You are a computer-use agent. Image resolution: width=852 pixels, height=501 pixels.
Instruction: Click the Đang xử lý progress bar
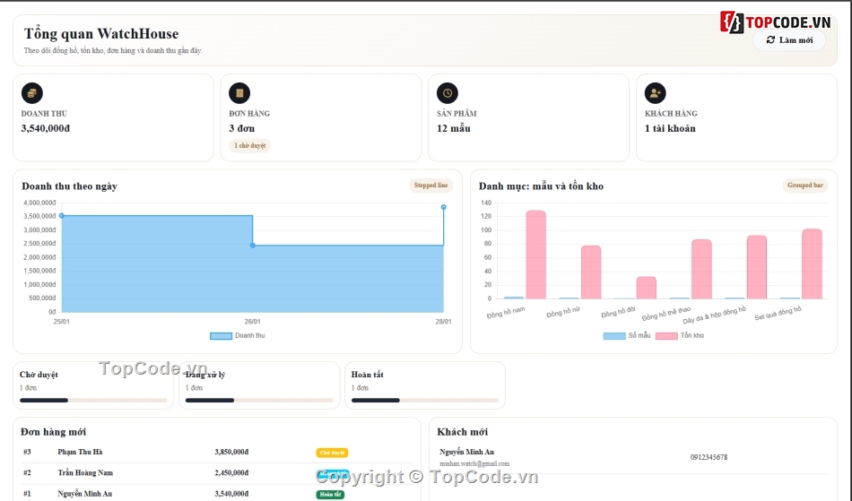pyautogui.click(x=259, y=401)
